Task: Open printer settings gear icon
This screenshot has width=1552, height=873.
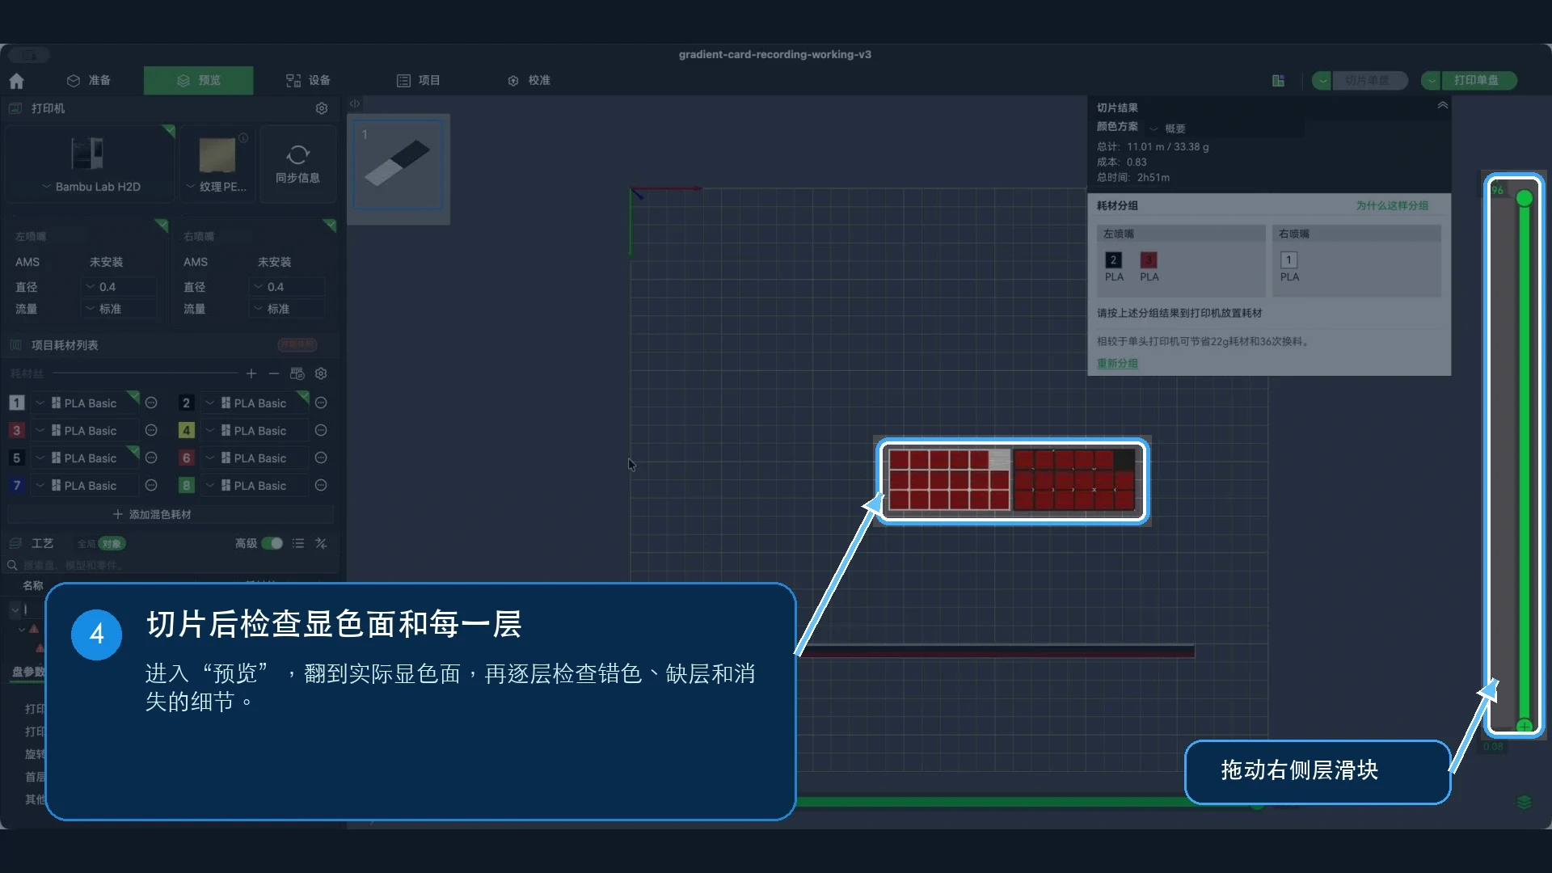Action: click(x=322, y=108)
